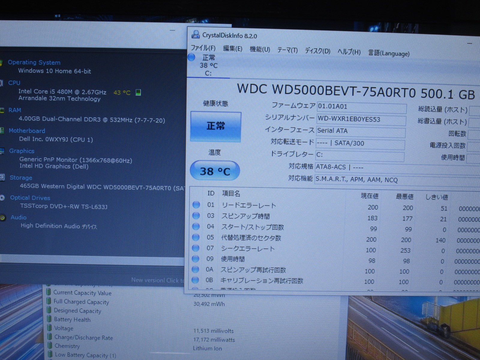Click the battery icon next to Battery Health
480x360 pixels.
pyautogui.click(x=49, y=319)
